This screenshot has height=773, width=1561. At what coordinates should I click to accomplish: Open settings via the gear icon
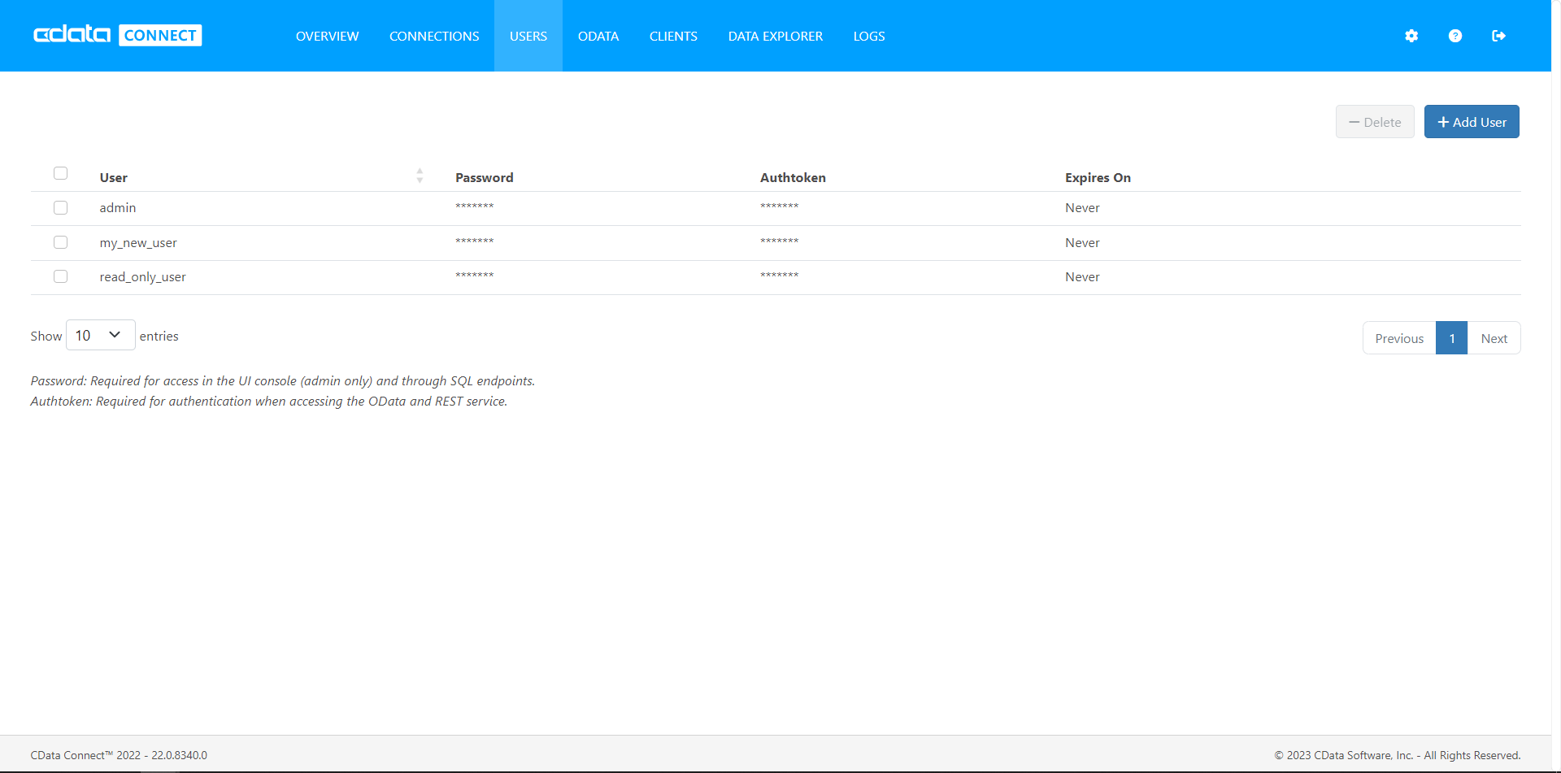1411,36
